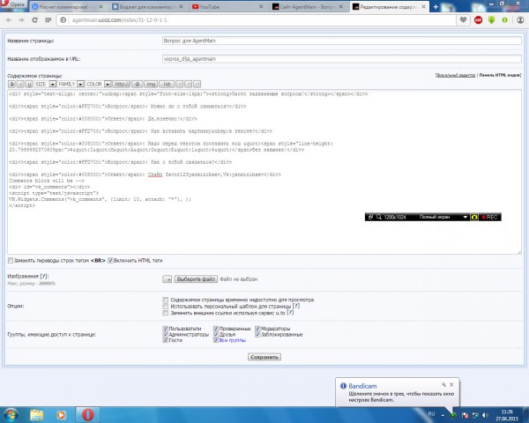Toggle 'Проверенные' group checkbox
The height and width of the screenshot is (423, 529).
click(216, 329)
